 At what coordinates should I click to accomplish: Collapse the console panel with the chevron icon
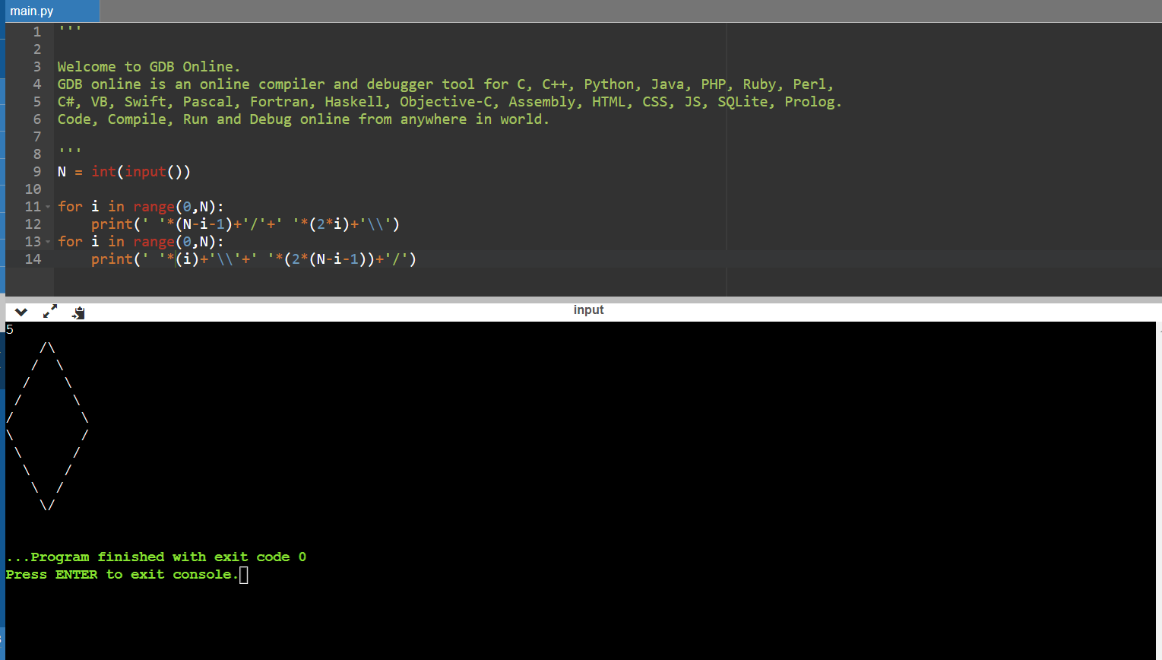click(x=21, y=312)
